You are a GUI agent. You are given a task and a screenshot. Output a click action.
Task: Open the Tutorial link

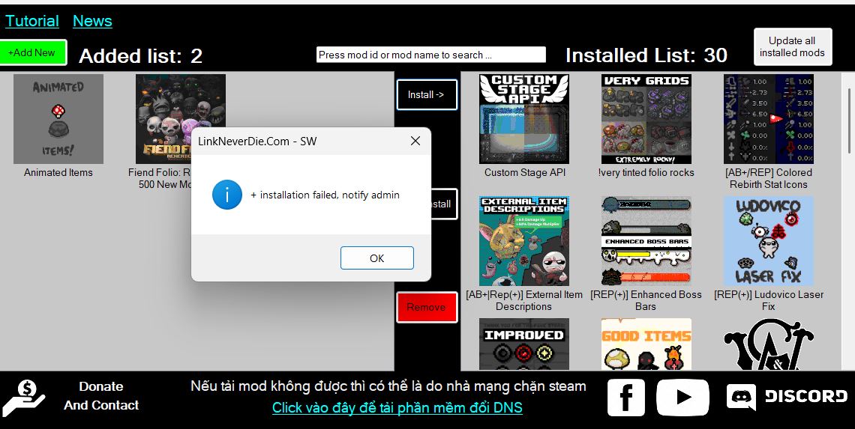tap(32, 21)
